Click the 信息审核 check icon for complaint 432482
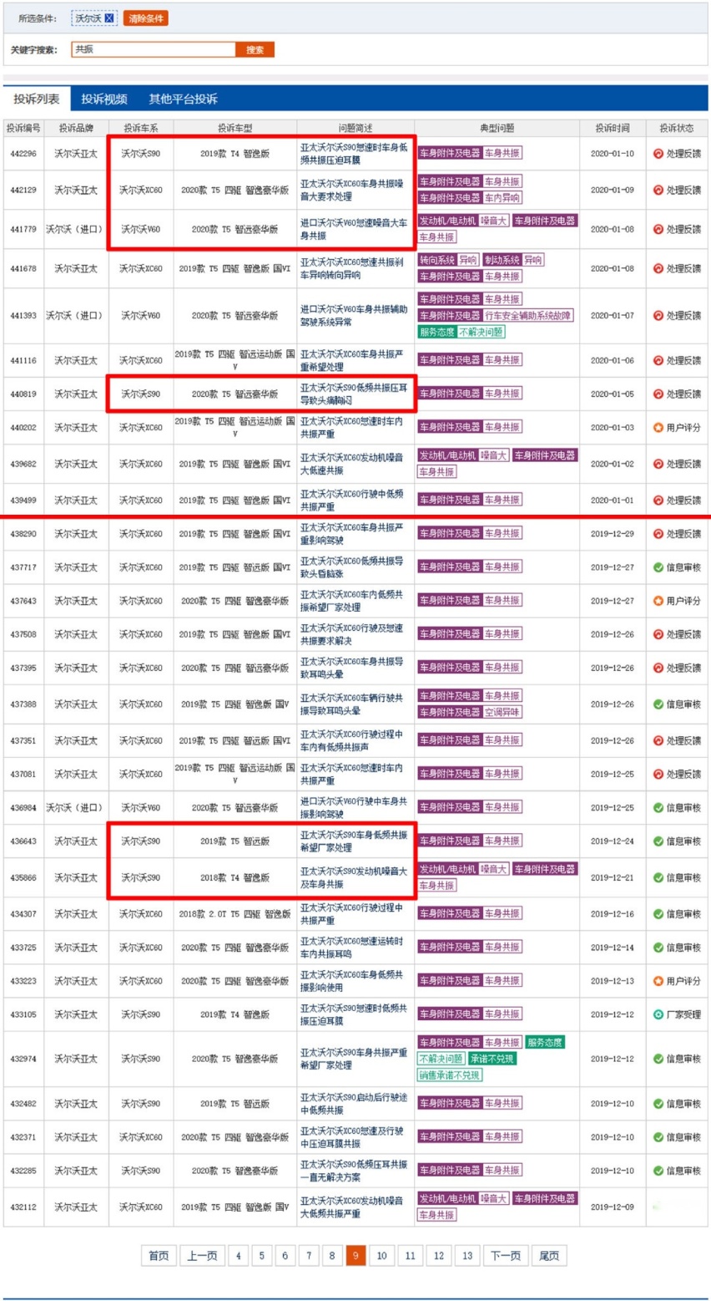This screenshot has width=711, height=1301. [658, 1103]
